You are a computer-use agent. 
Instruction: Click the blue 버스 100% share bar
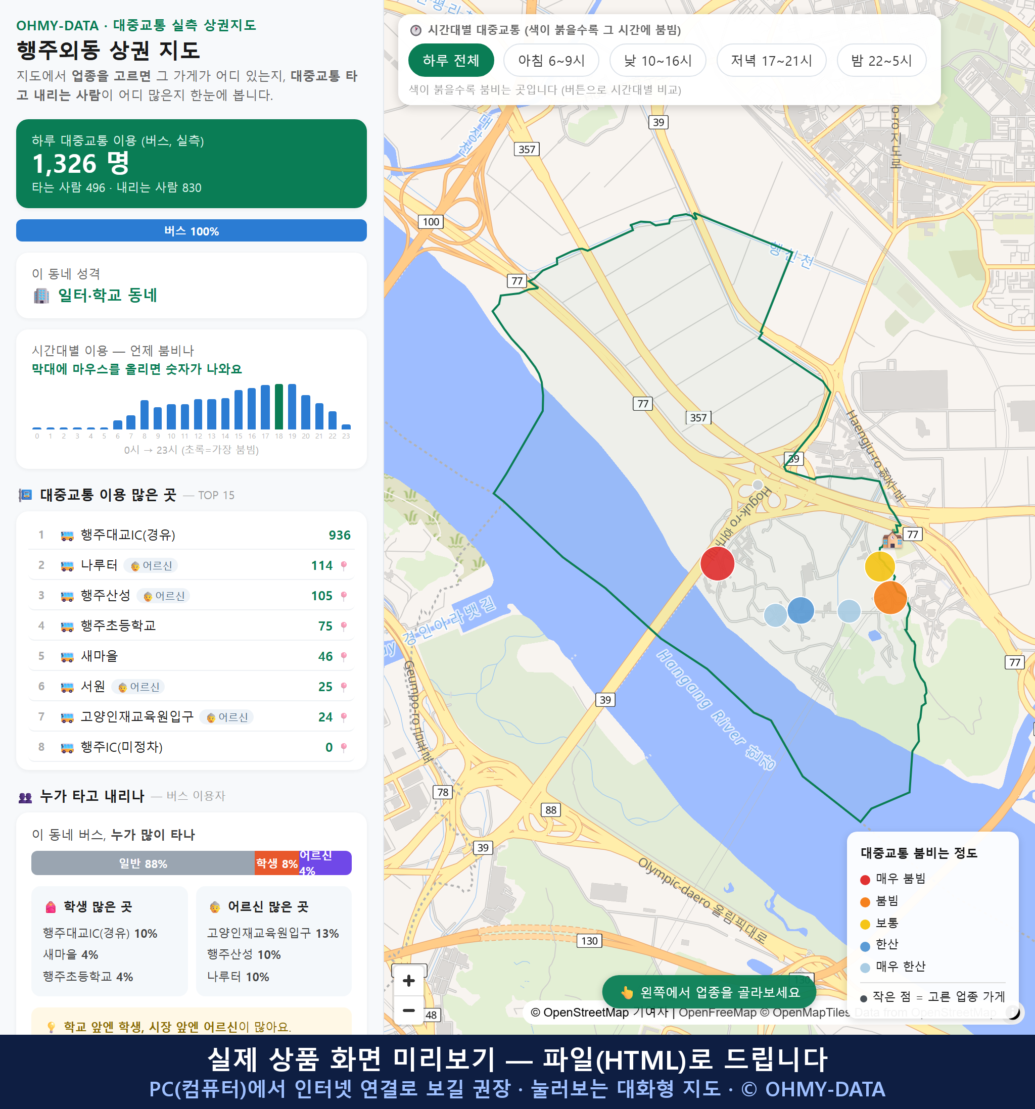pyautogui.click(x=192, y=230)
